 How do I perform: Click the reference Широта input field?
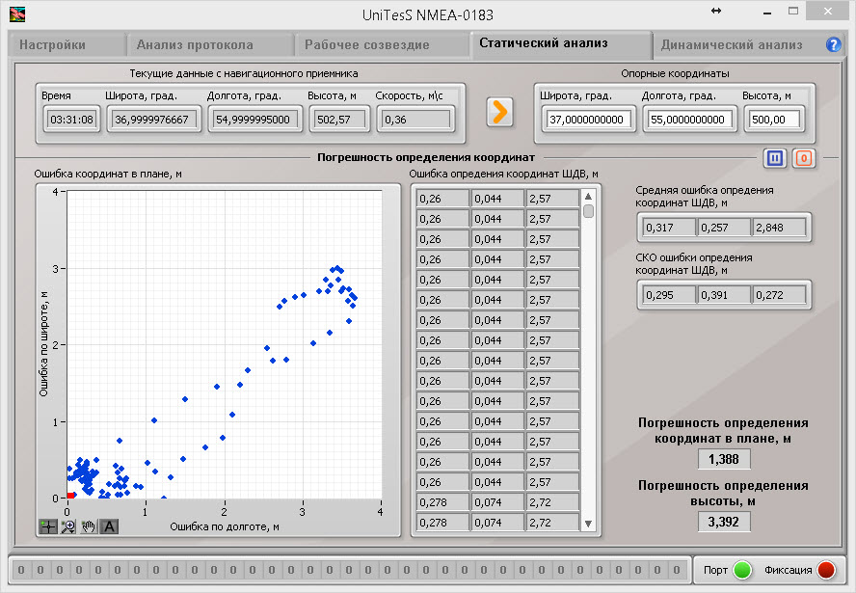(586, 120)
